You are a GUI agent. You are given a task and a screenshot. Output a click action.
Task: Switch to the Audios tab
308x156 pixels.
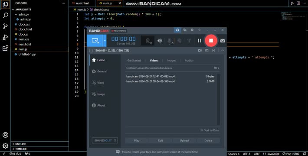(x=189, y=60)
